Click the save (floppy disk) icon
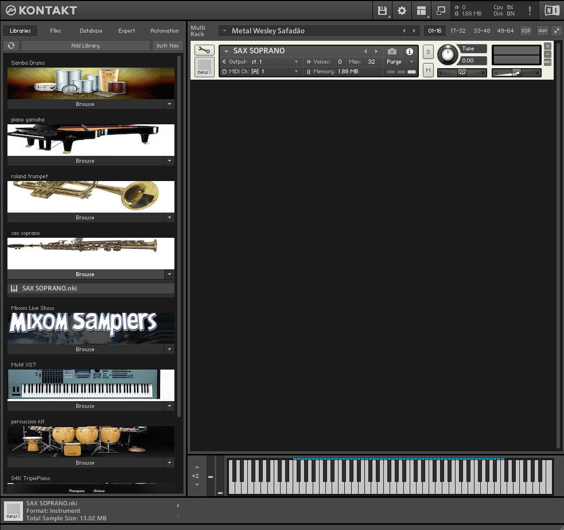The image size is (564, 530). pos(382,10)
